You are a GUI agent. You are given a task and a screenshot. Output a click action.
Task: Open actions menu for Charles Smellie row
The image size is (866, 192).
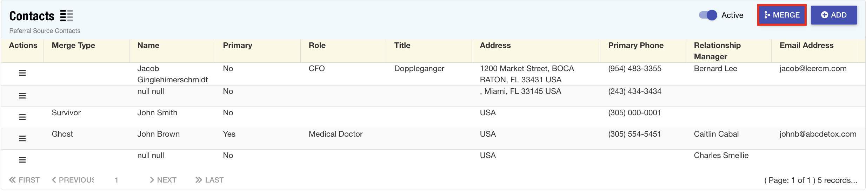pyautogui.click(x=22, y=160)
